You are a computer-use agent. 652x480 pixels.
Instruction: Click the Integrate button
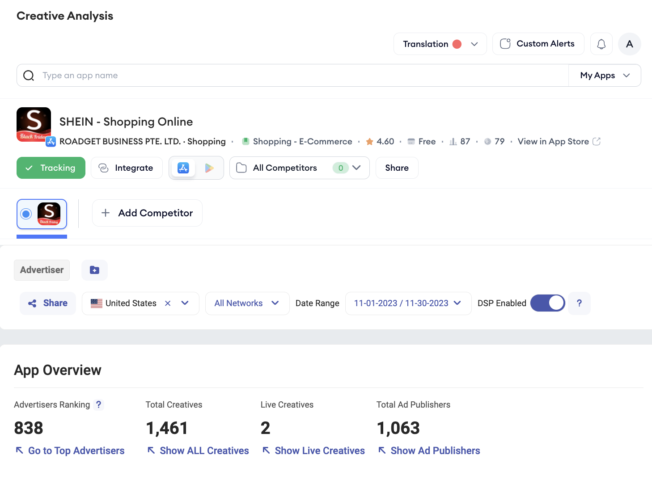coord(127,168)
